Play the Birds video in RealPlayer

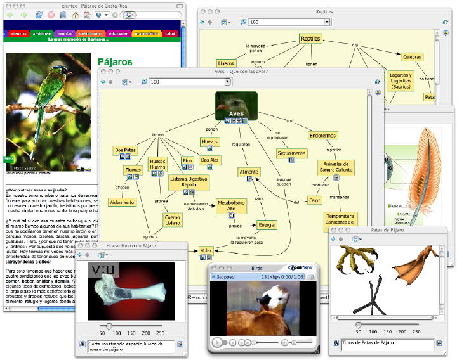click(217, 342)
